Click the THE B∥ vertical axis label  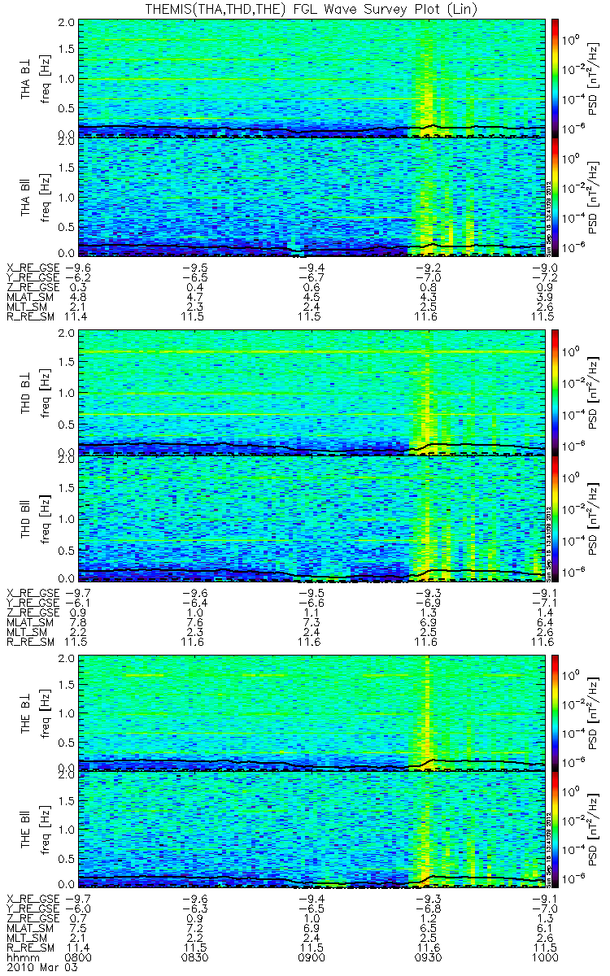point(26,828)
